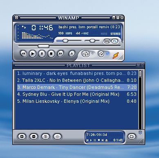
Task: Click the spectrum visualizer display
Action: [37, 35]
